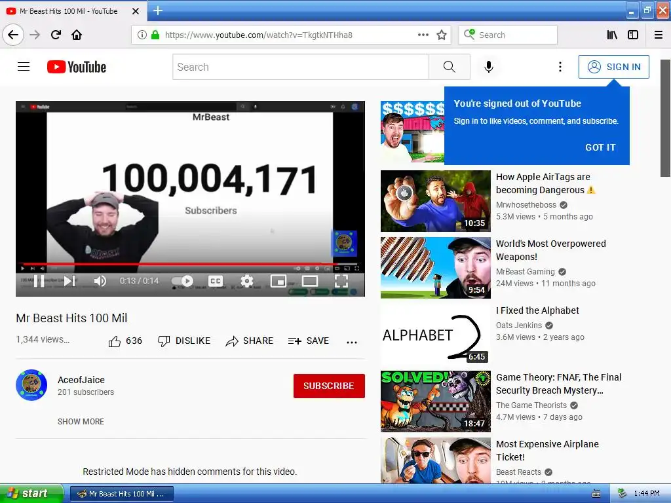Open World's Most Overpowered Weapons thumbnail

pyautogui.click(x=436, y=268)
